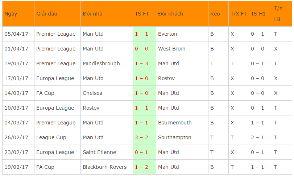Click the Chelsea home team name
The image size is (294, 176).
(x=92, y=93)
